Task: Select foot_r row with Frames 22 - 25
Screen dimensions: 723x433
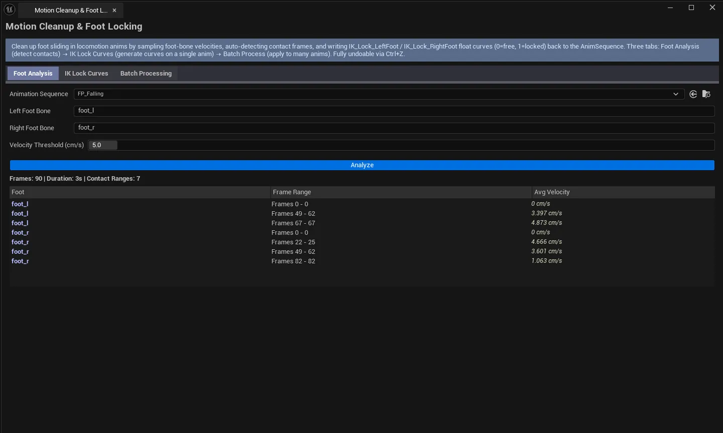Action: click(x=362, y=242)
